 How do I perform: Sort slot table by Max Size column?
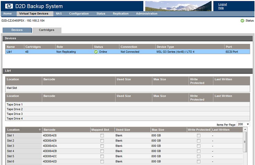pos(169,130)
